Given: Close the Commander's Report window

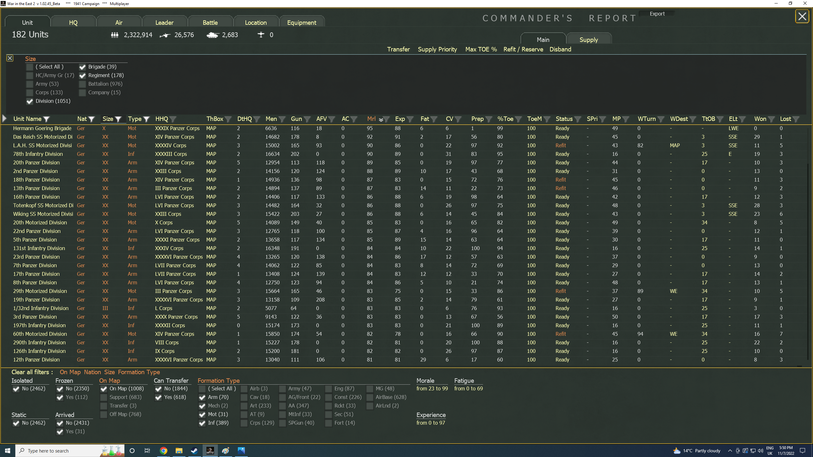Looking at the screenshot, I should pos(802,16).
